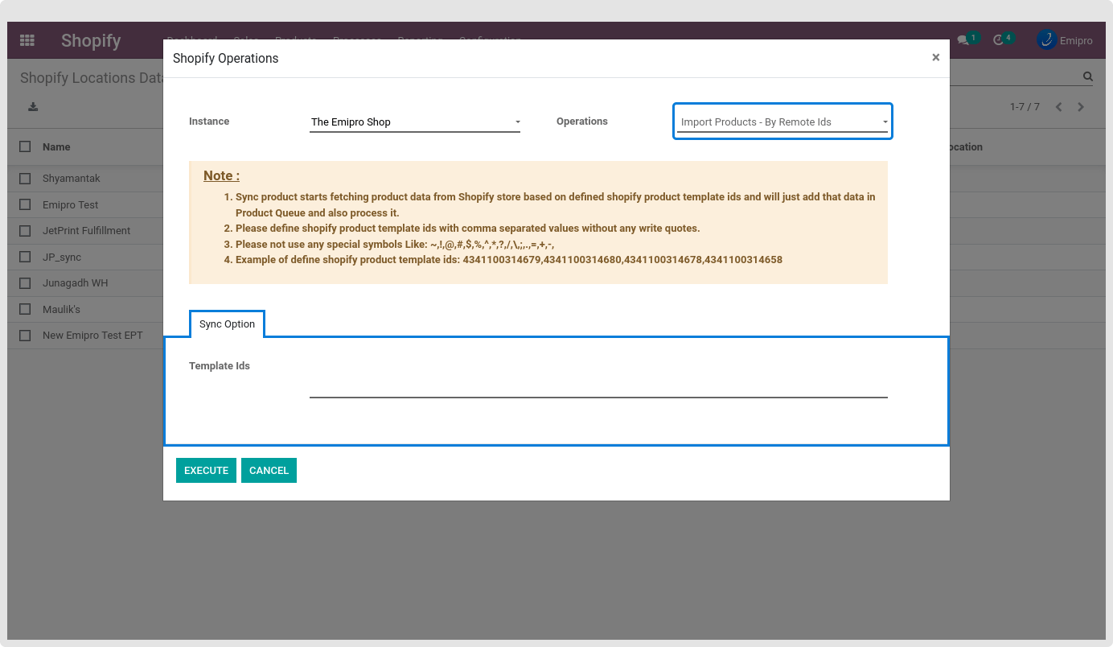Screen dimensions: 1113x647
Task: Focus the Template Ids input field
Action: 598,387
